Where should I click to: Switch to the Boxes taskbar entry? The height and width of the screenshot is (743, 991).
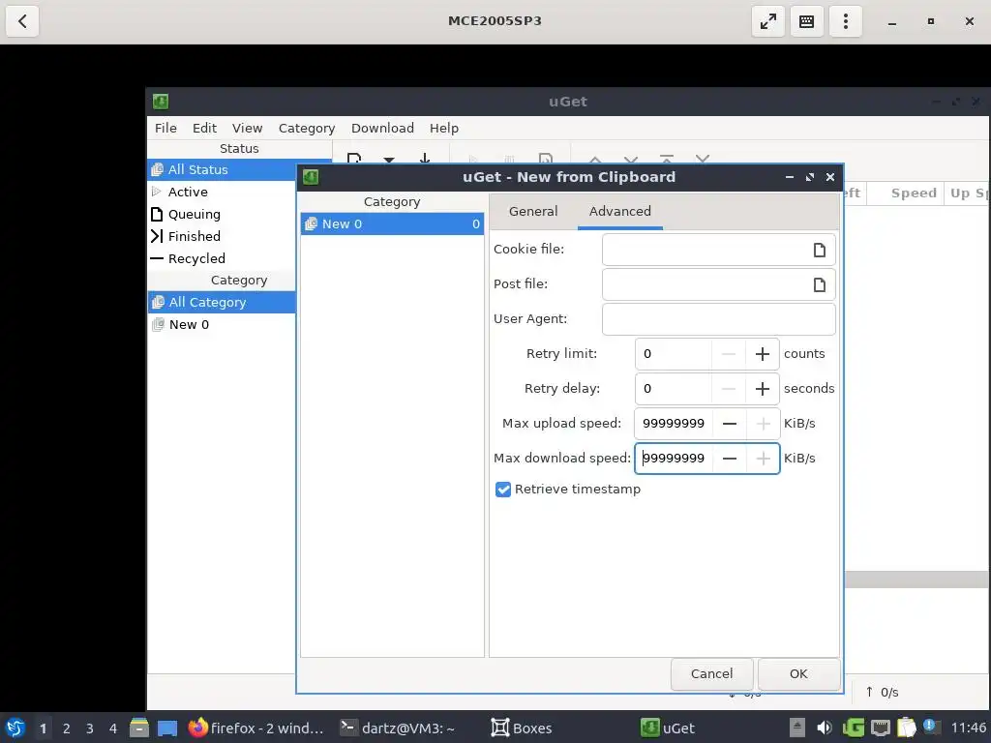tap(522, 728)
